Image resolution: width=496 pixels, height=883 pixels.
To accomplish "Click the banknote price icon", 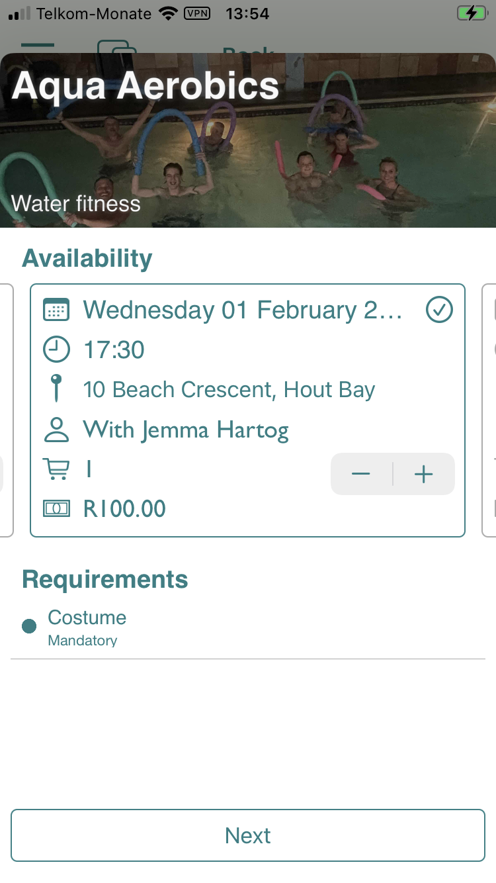I will [56, 508].
